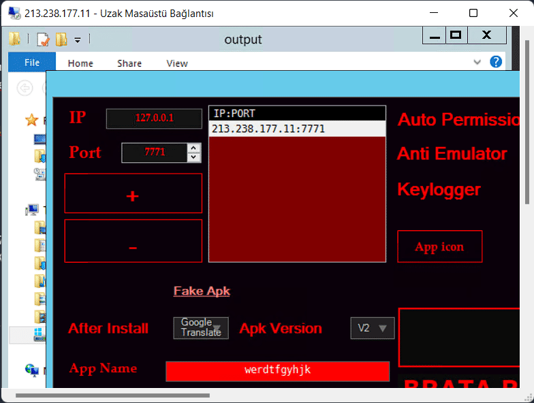The height and width of the screenshot is (403, 534).
Task: Open the After Install Google Translate dropdown
Action: (x=201, y=328)
